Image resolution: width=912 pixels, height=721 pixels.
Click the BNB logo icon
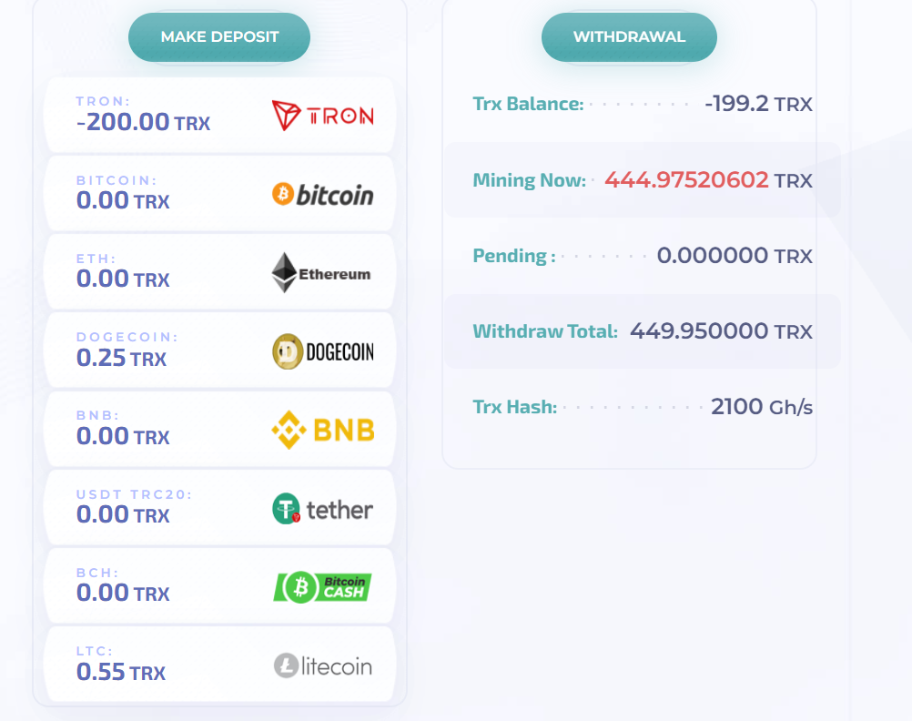tap(322, 430)
